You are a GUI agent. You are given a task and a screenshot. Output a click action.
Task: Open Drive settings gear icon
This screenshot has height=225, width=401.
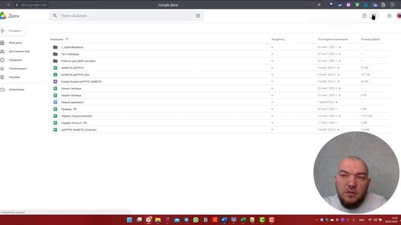pos(373,16)
